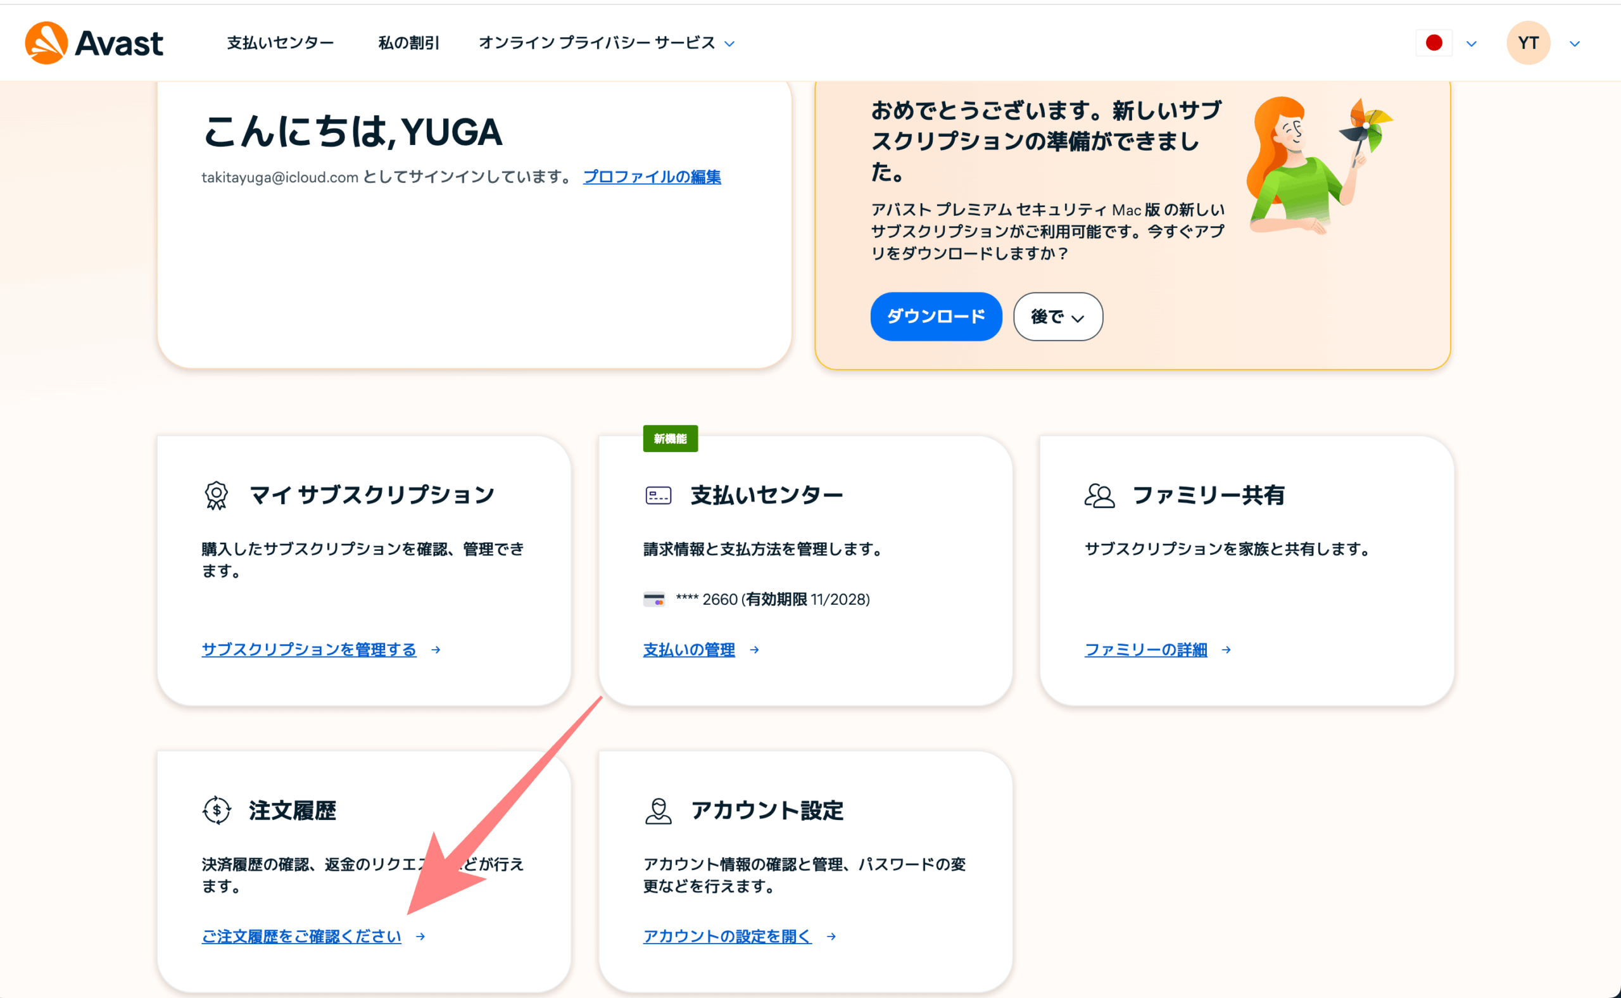Click the 支払いセンター card icon
Image resolution: width=1621 pixels, height=998 pixels.
(x=658, y=495)
